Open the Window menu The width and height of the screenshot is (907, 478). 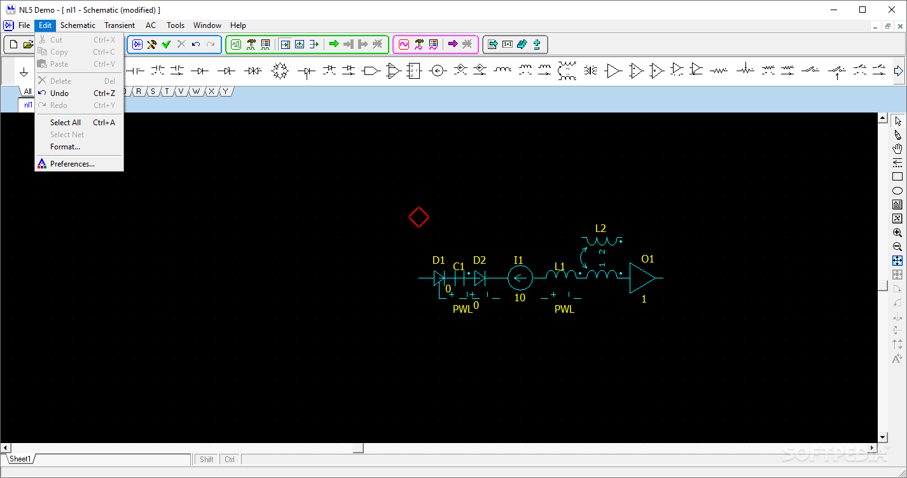(207, 25)
